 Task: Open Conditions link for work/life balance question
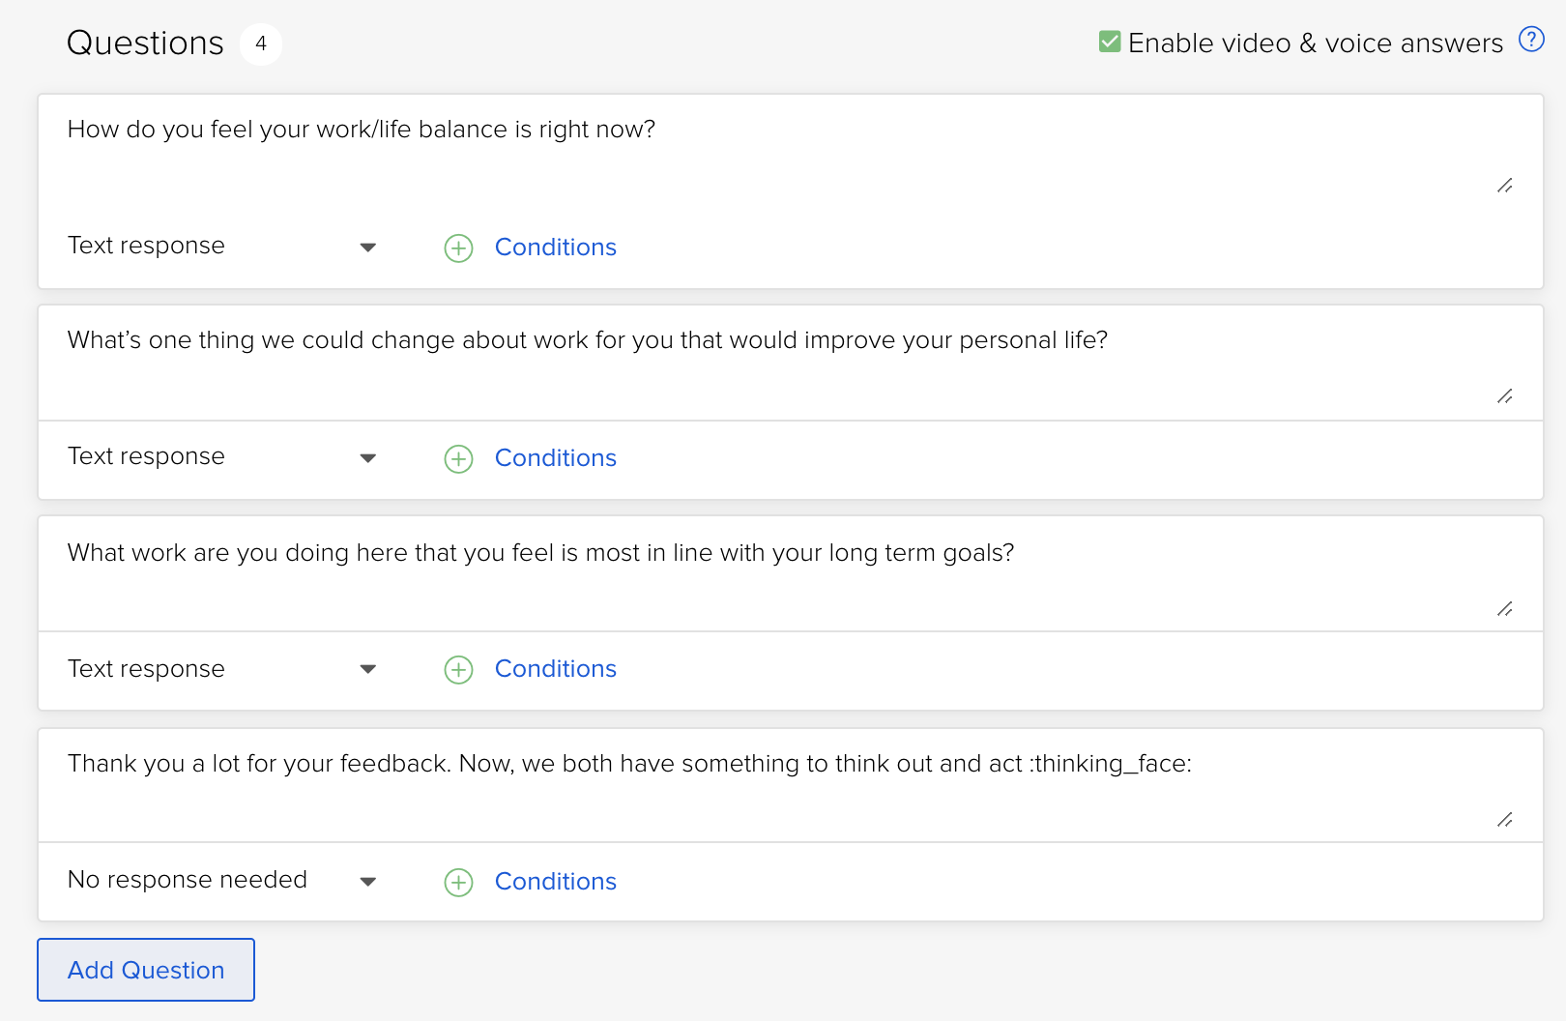point(555,248)
